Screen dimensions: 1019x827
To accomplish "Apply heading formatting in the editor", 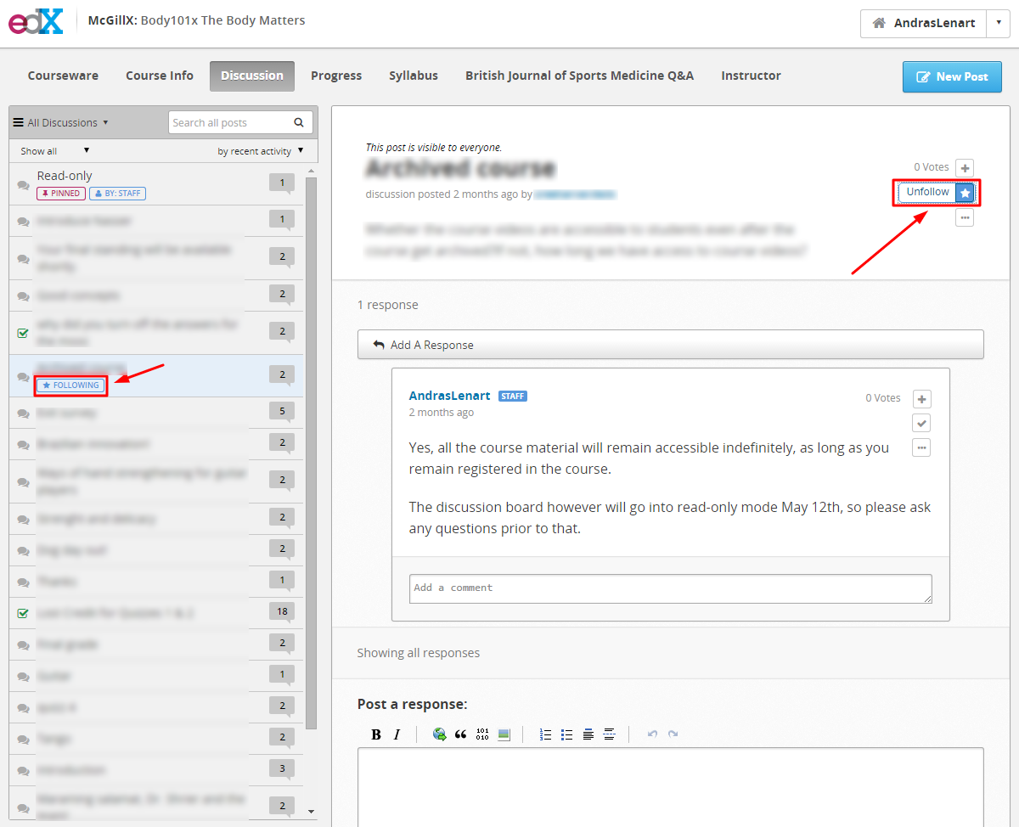I will [588, 734].
